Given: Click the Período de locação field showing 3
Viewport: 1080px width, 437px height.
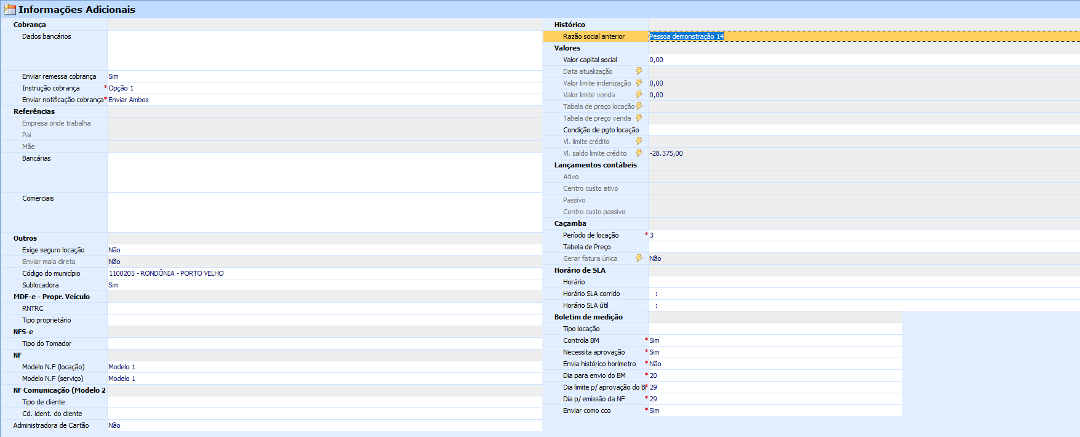Looking at the screenshot, I should 864,235.
